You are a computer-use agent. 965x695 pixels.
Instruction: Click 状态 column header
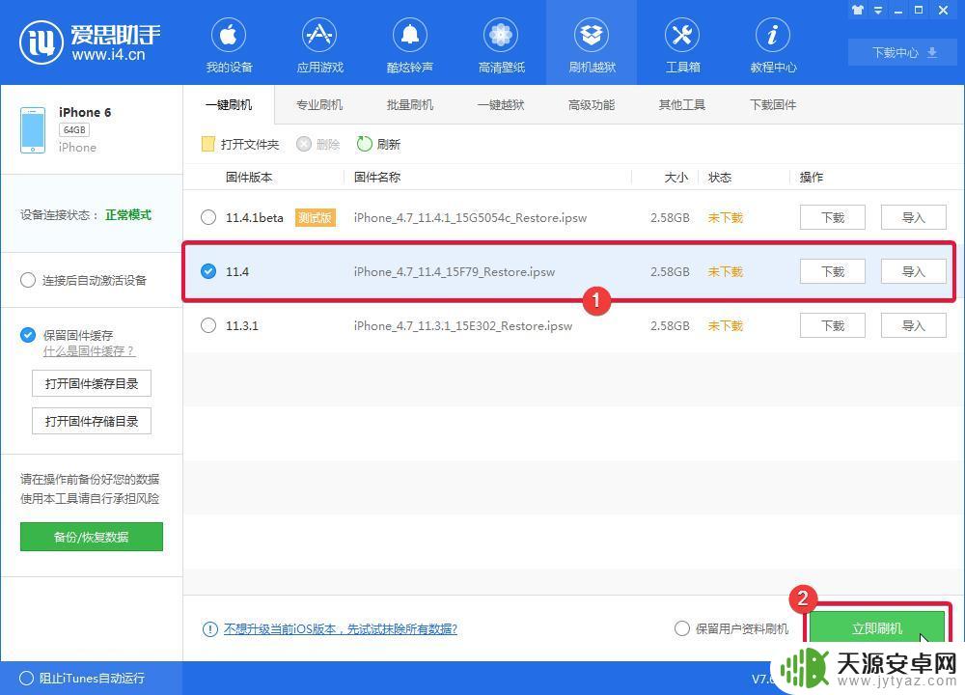click(720, 178)
